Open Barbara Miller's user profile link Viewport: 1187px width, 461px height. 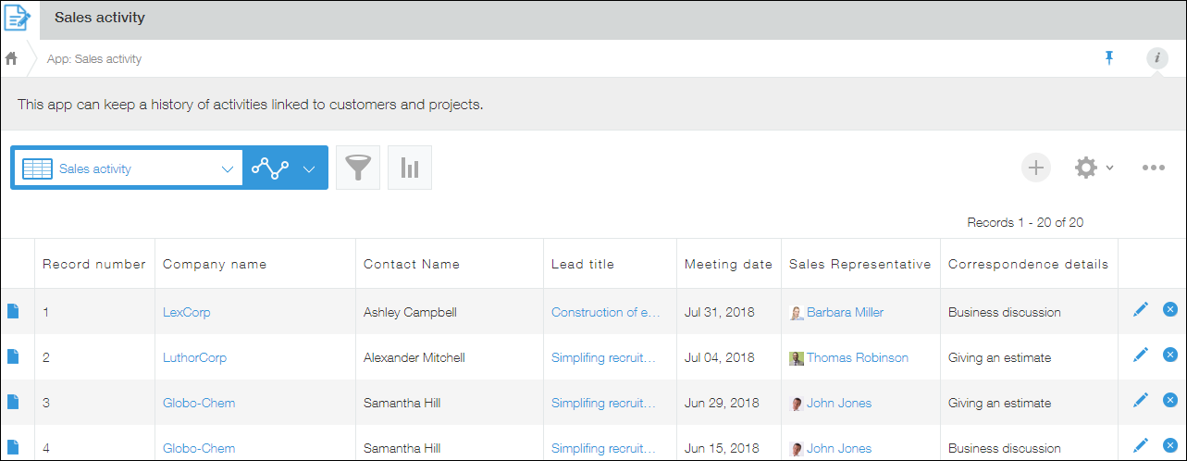pyautogui.click(x=844, y=312)
